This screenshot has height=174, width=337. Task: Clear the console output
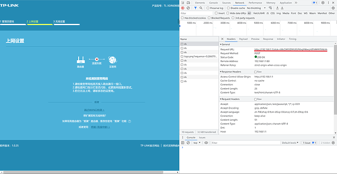(188, 143)
